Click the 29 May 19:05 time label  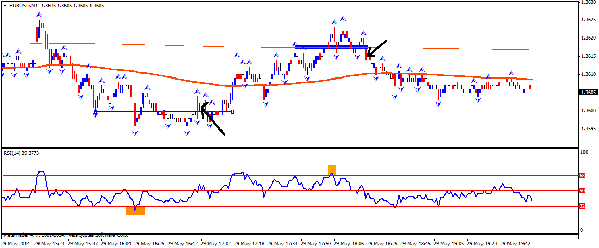point(449,243)
